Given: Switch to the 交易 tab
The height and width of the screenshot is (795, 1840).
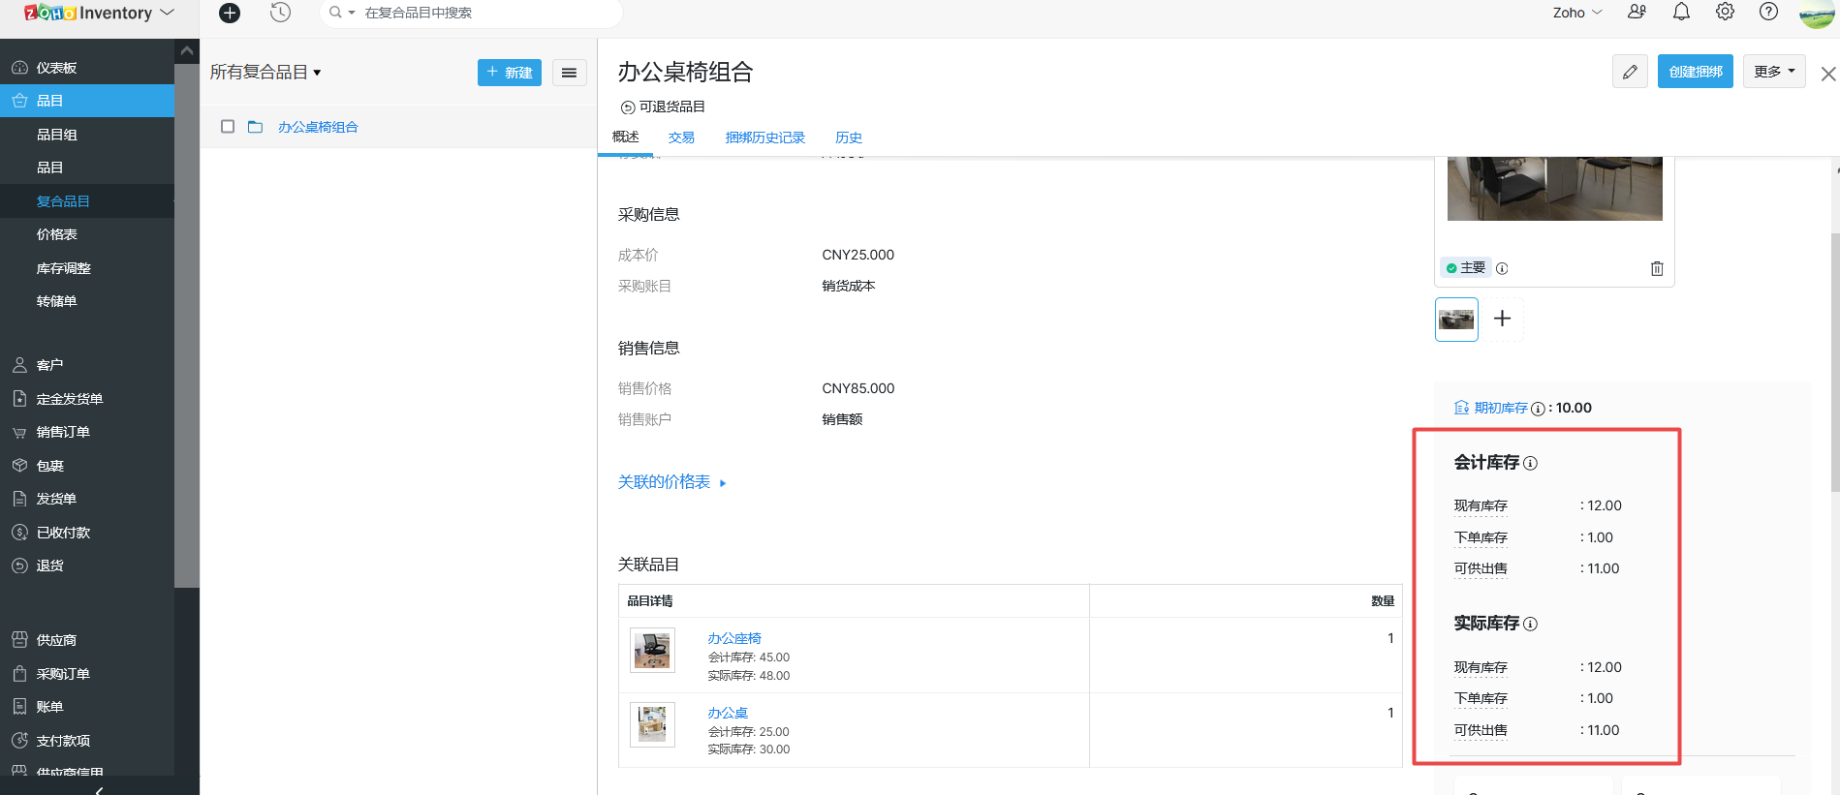Looking at the screenshot, I should tap(681, 138).
